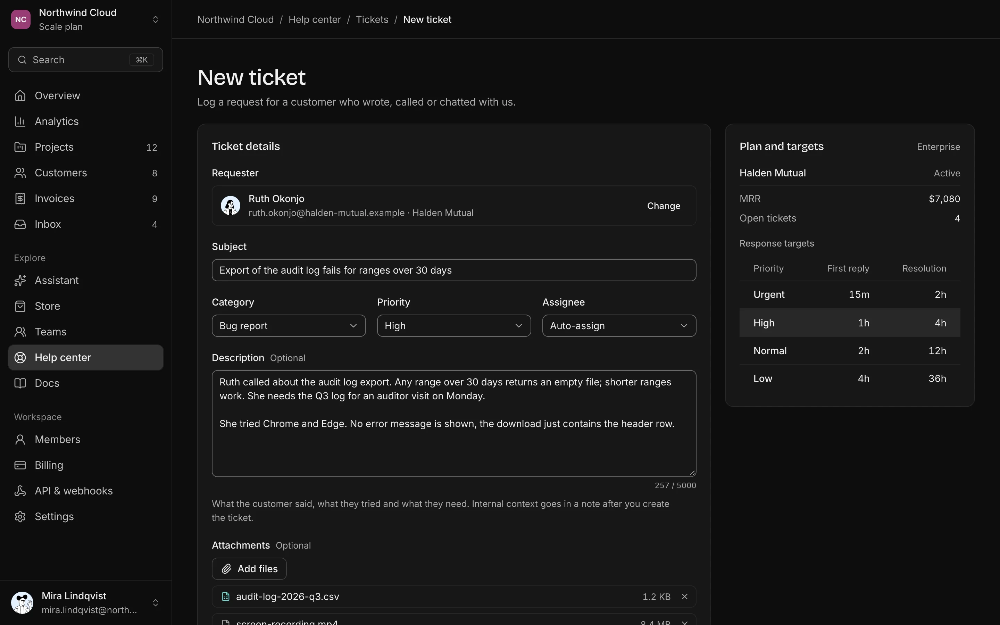Click the Teams group icon
Screen dimensions: 1000x625
click(20, 332)
